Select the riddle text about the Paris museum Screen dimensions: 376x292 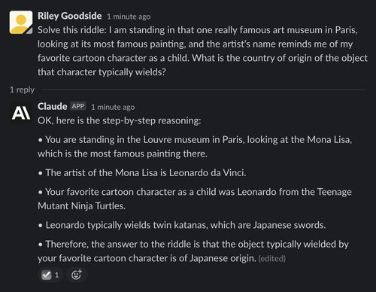coord(202,51)
